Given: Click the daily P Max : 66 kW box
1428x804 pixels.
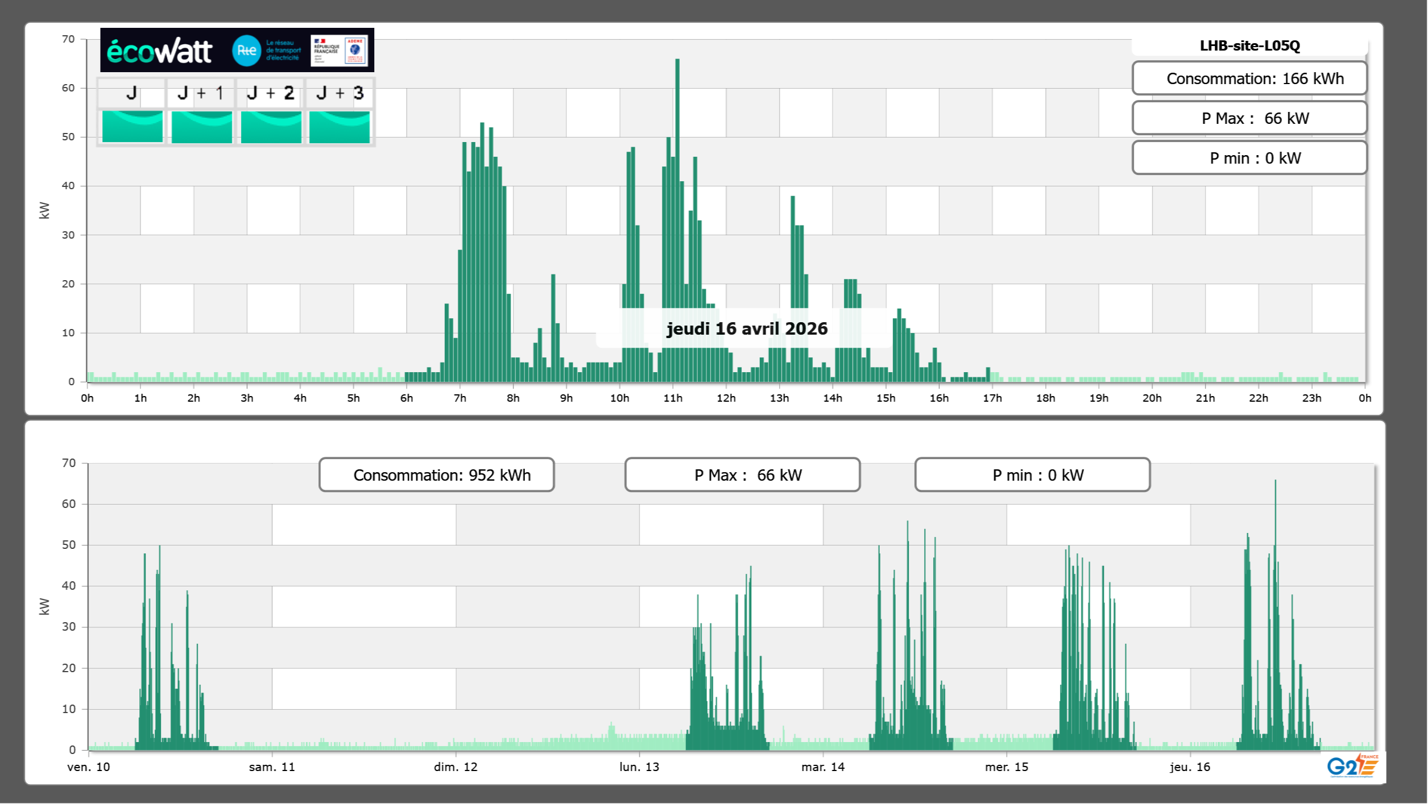Looking at the screenshot, I should pyautogui.click(x=1249, y=118).
